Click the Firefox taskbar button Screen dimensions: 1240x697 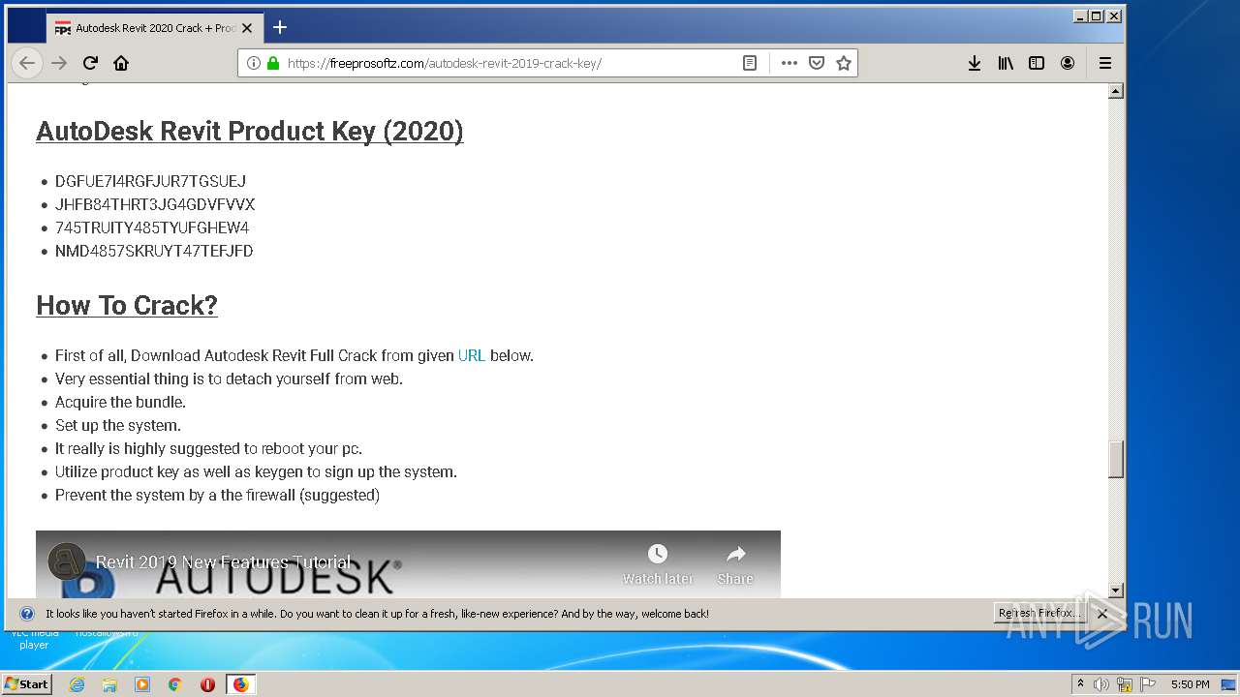pyautogui.click(x=240, y=684)
